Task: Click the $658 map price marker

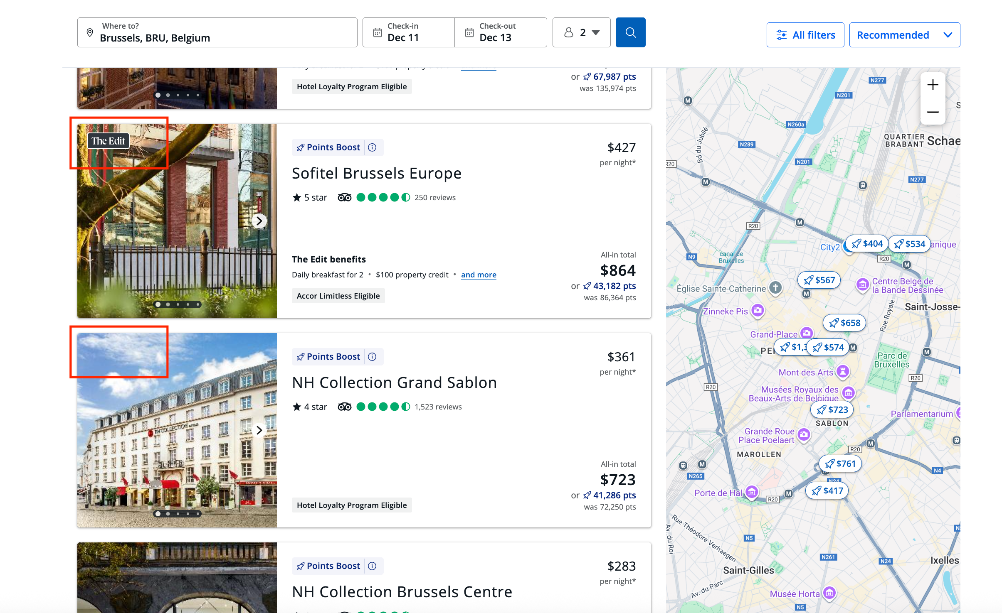Action: (x=844, y=323)
